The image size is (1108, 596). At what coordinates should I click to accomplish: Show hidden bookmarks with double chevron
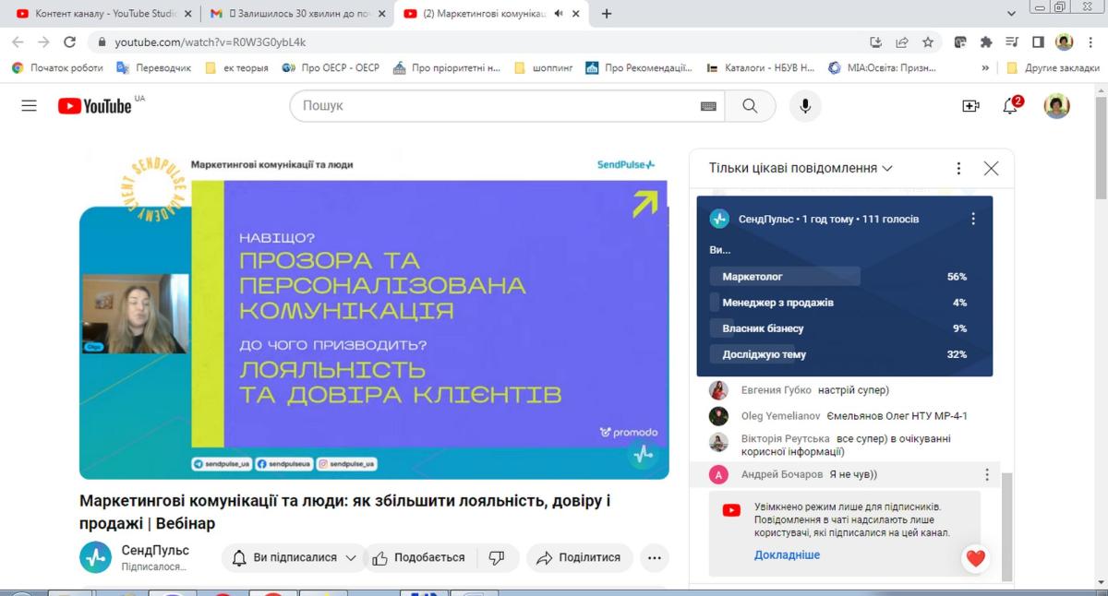(985, 67)
